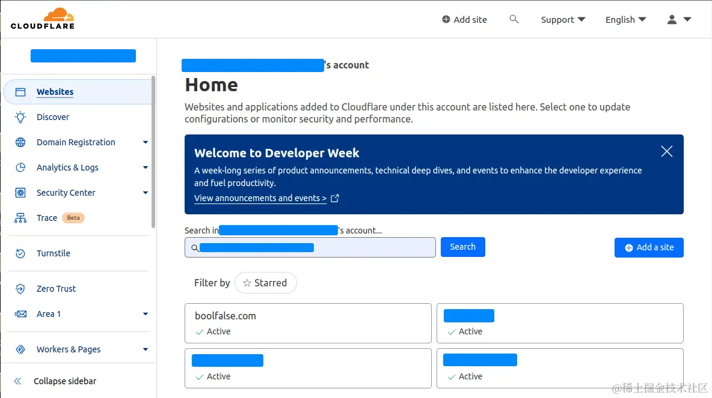Image resolution: width=712 pixels, height=398 pixels.
Task: Click the Turnstile checkmark icon
Action: (x=20, y=253)
